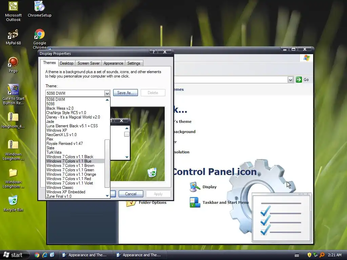Image resolution: width=347 pixels, height=260 pixels.
Task: Select Windows 7 Colors v1.1 Black
Action: coord(75,157)
